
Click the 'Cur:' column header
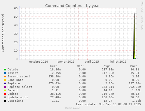point(54,66)
